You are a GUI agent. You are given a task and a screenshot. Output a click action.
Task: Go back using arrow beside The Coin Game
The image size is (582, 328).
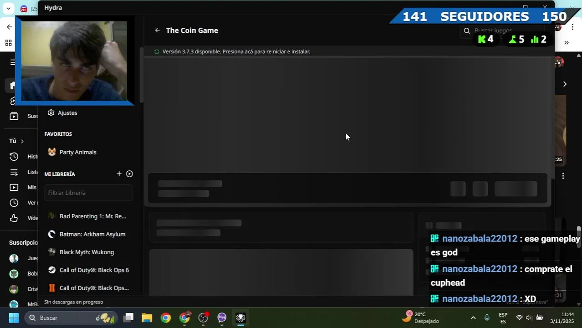point(157,31)
